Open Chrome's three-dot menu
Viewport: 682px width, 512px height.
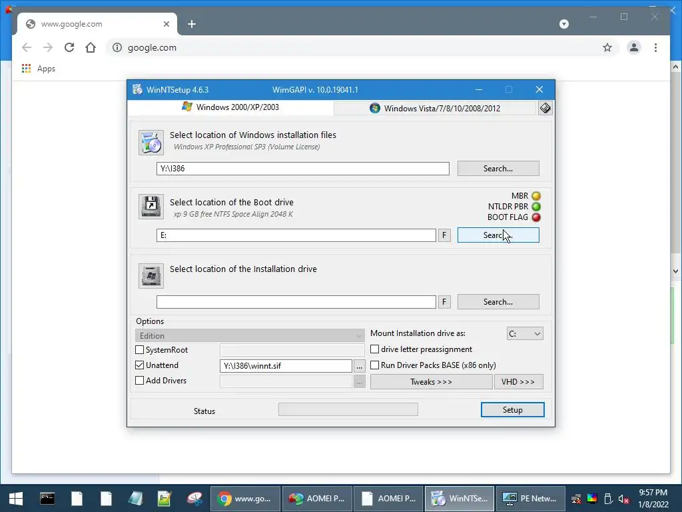coord(655,47)
